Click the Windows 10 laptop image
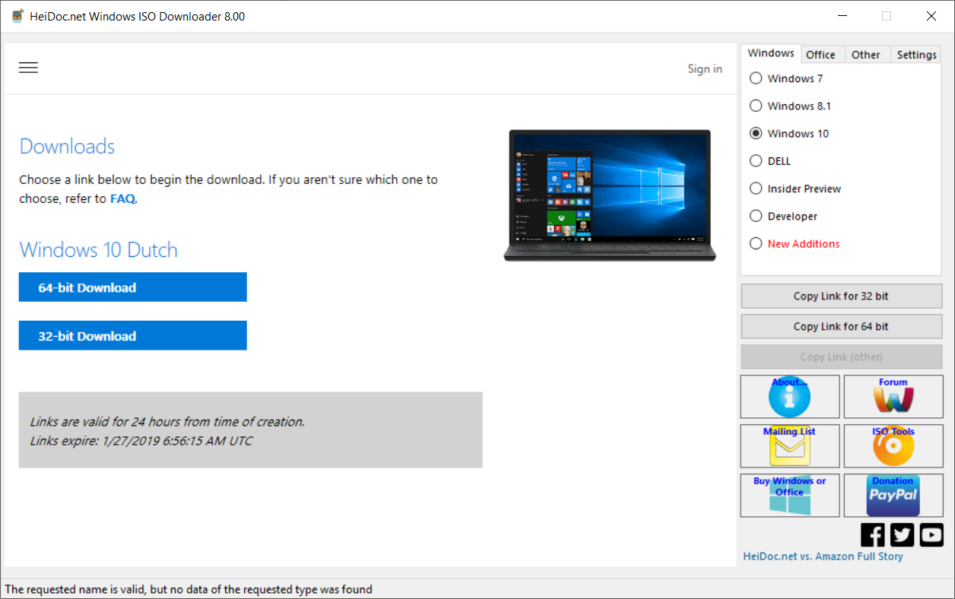Screen dimensions: 955x599 tap(610, 195)
